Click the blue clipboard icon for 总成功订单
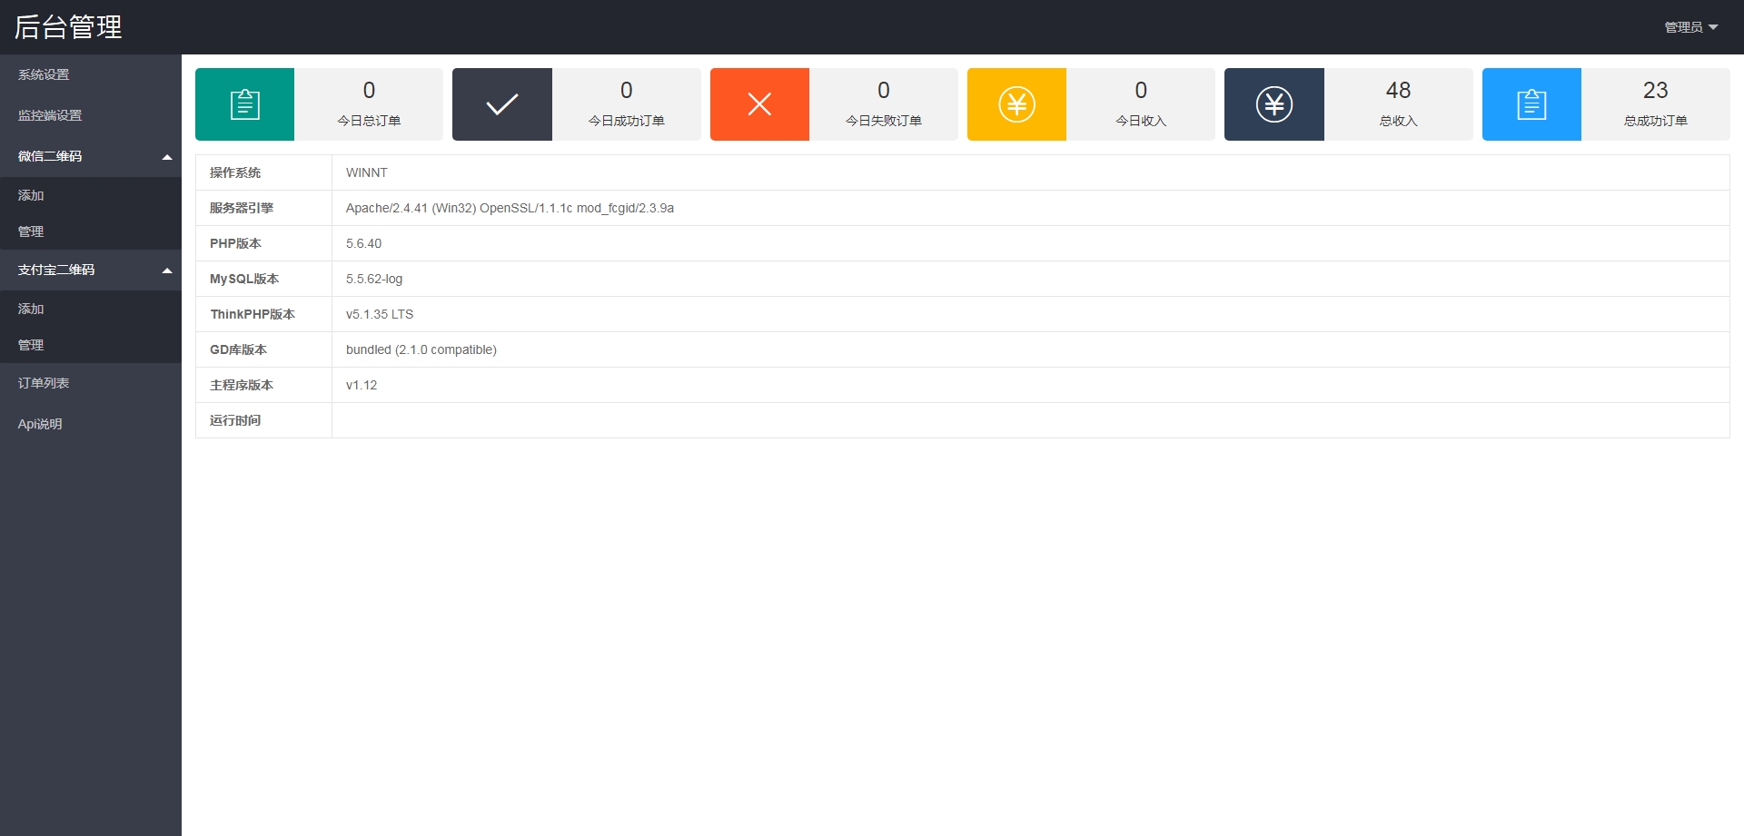Screen dimensions: 1744x836 tap(1531, 104)
